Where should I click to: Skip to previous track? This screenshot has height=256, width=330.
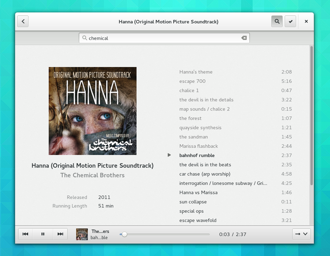point(26,234)
